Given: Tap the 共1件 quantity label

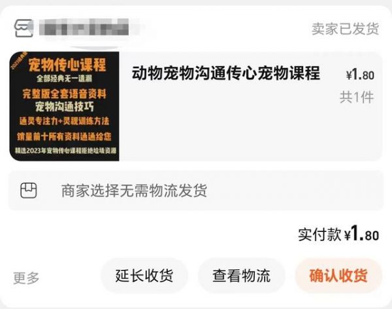Looking at the screenshot, I should (x=357, y=97).
